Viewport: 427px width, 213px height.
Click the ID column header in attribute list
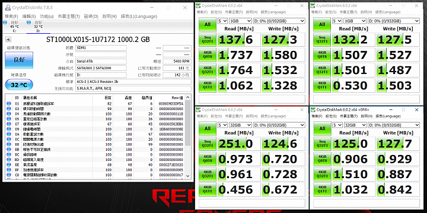pos(17,98)
